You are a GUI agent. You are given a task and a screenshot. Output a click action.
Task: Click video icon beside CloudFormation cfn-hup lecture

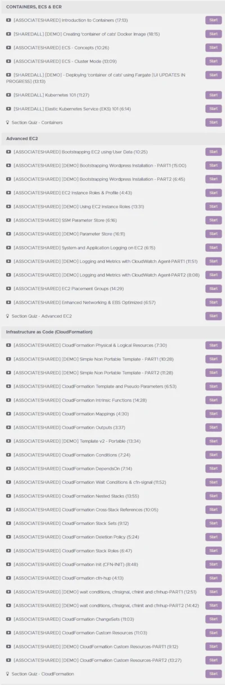pos(8,578)
